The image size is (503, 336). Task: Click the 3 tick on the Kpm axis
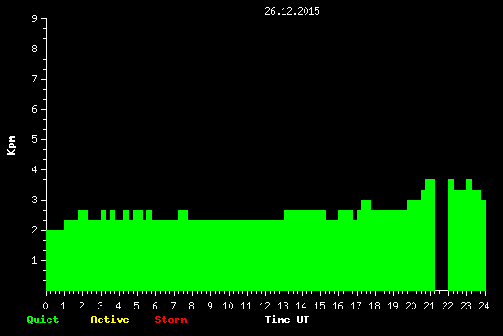[x=34, y=200]
